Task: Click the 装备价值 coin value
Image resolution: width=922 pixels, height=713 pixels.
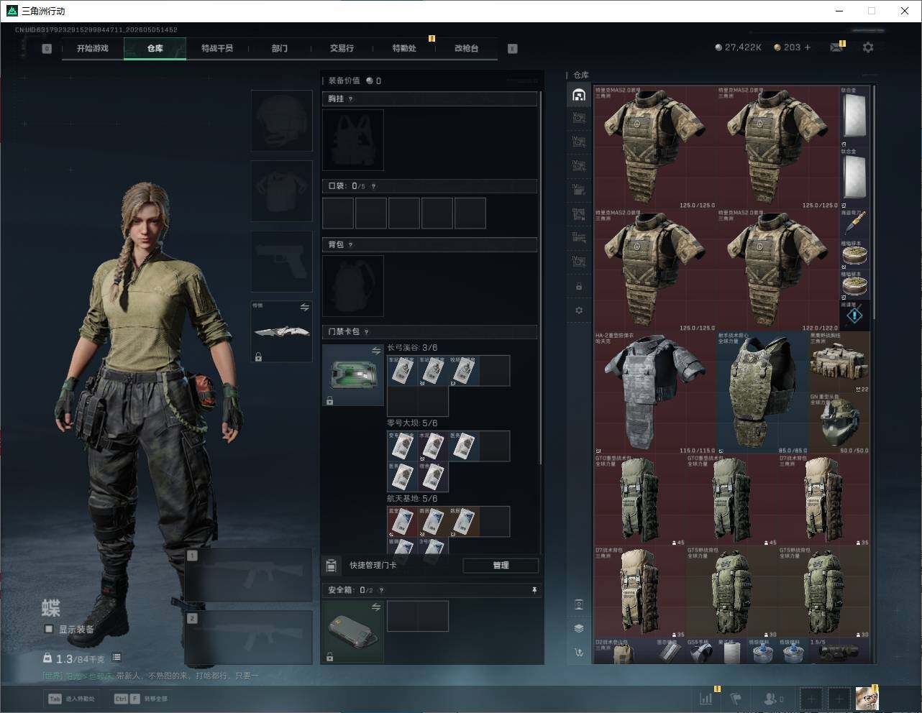Action: coord(373,81)
